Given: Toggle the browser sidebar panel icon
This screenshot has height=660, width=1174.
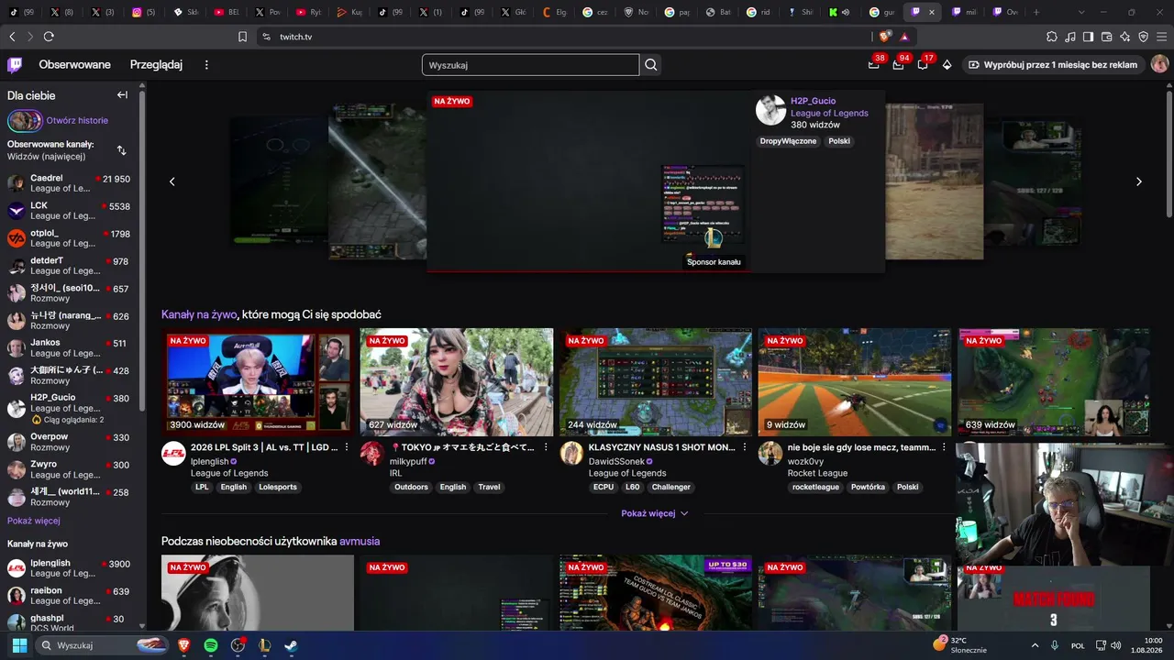Looking at the screenshot, I should click(x=1089, y=37).
